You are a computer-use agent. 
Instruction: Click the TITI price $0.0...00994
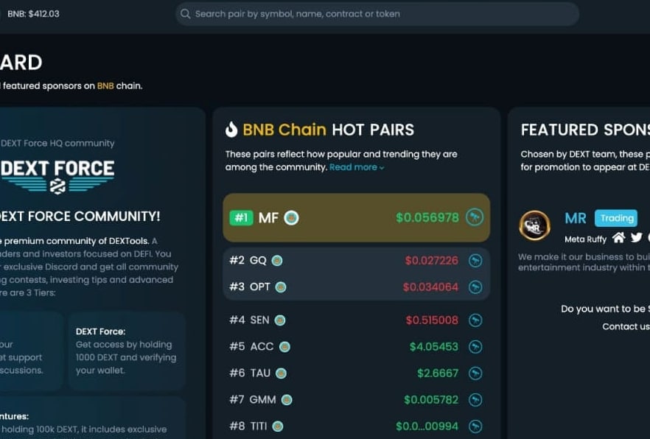[427, 426]
